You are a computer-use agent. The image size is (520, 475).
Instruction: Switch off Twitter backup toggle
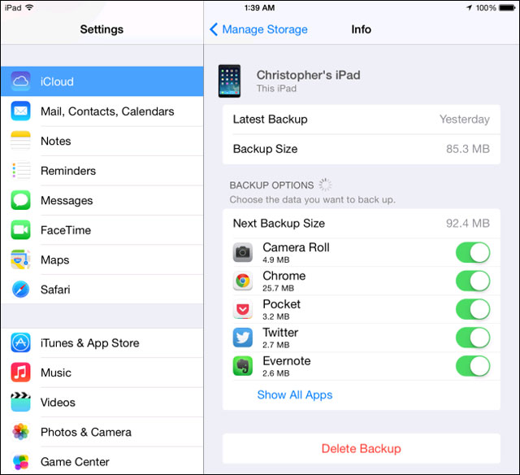click(473, 338)
